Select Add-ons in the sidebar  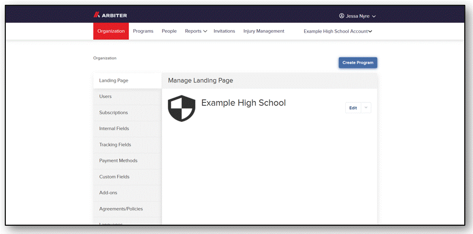[x=127, y=193]
